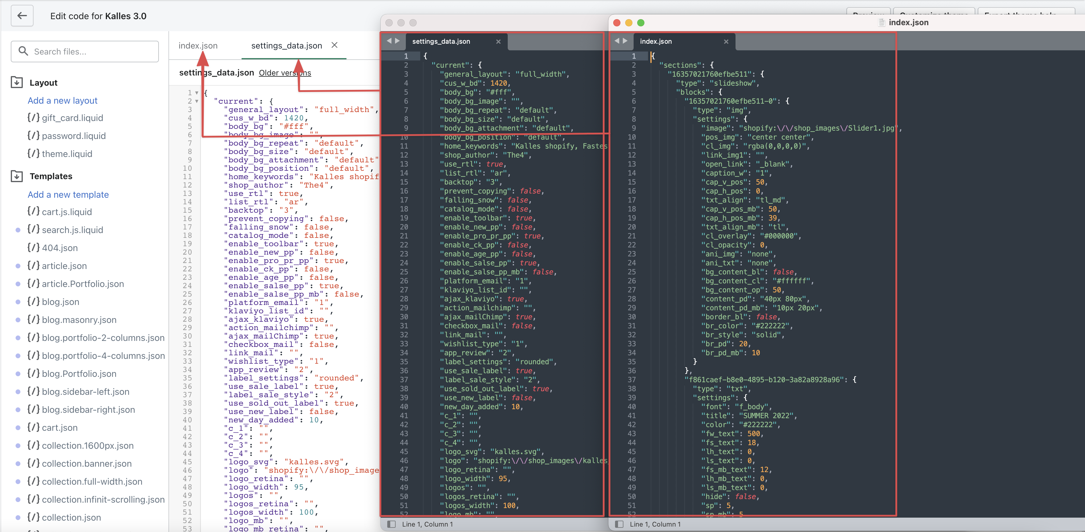Click the yellow minimize button of the index.json window
The width and height of the screenshot is (1085, 532).
pos(629,23)
